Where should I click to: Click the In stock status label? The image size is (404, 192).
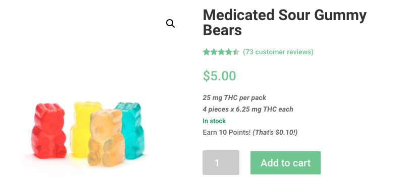(214, 121)
